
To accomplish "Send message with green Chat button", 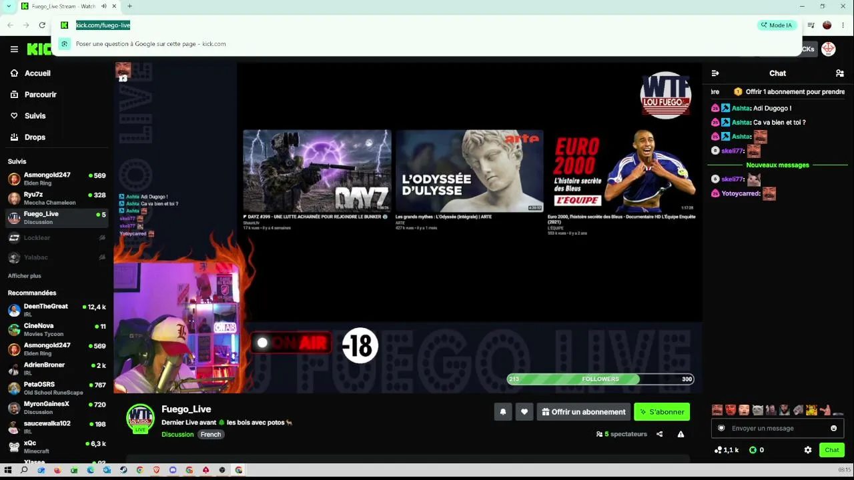I will pyautogui.click(x=832, y=450).
